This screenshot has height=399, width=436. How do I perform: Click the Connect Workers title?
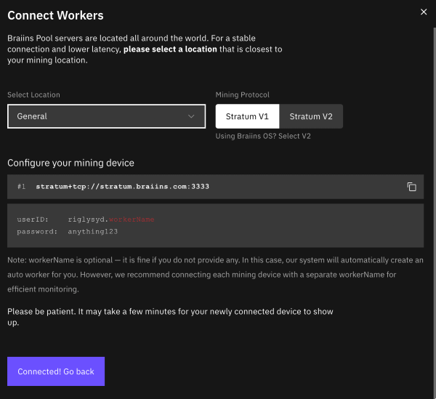tap(55, 15)
